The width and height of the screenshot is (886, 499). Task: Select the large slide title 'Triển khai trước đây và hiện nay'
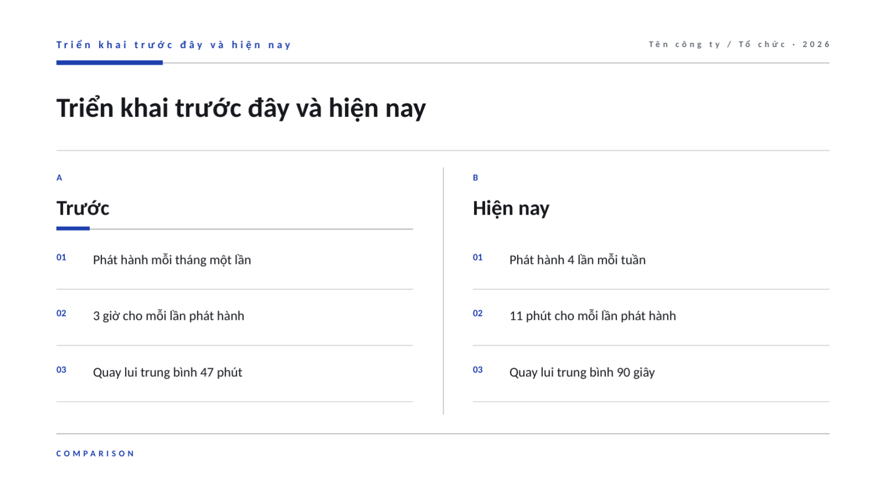[x=241, y=108]
